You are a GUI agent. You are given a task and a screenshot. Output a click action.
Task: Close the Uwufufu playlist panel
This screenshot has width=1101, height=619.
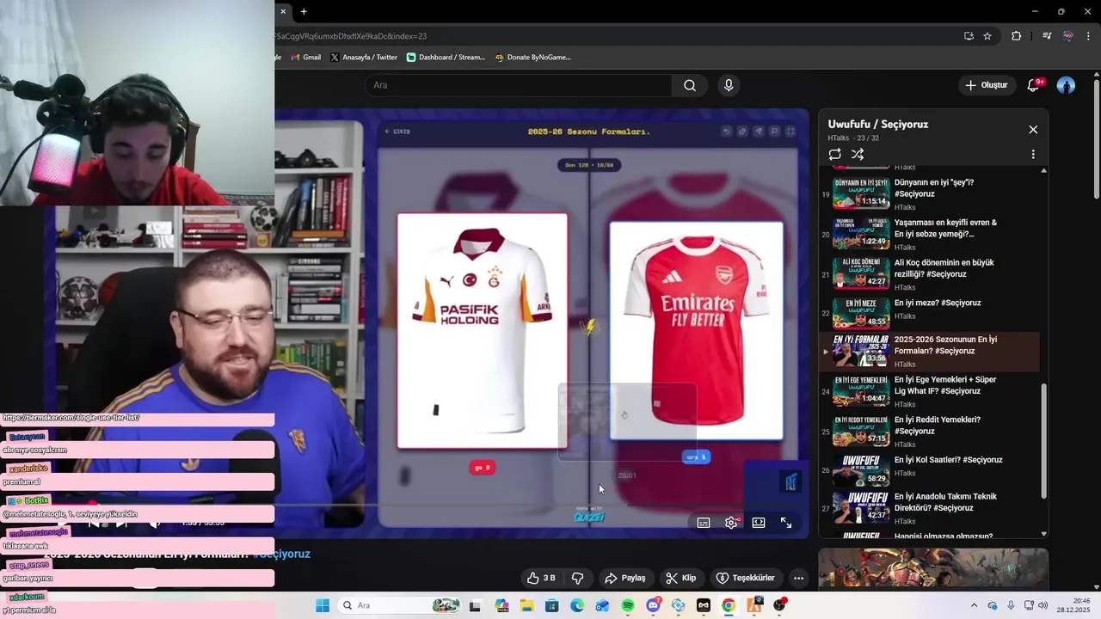point(1033,130)
